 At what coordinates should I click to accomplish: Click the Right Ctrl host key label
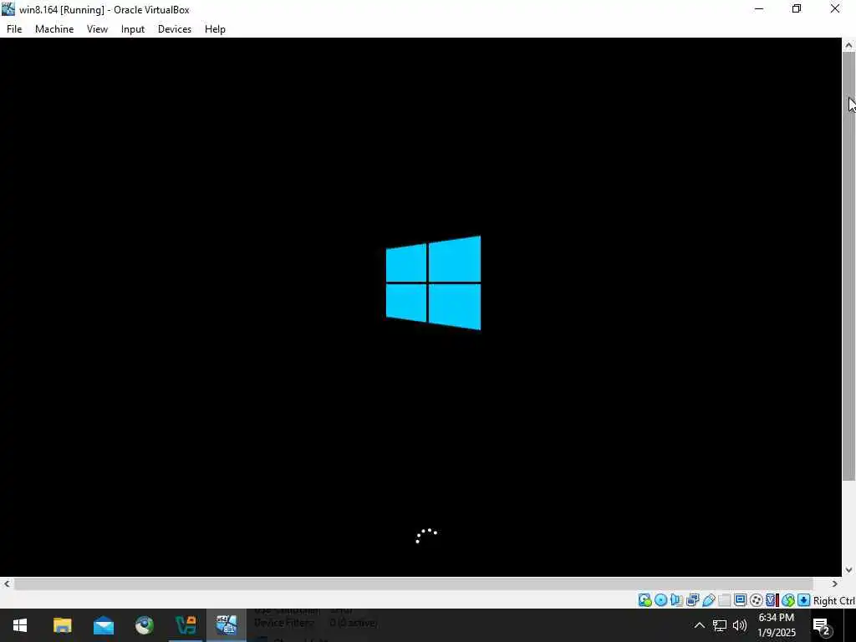[x=834, y=600]
